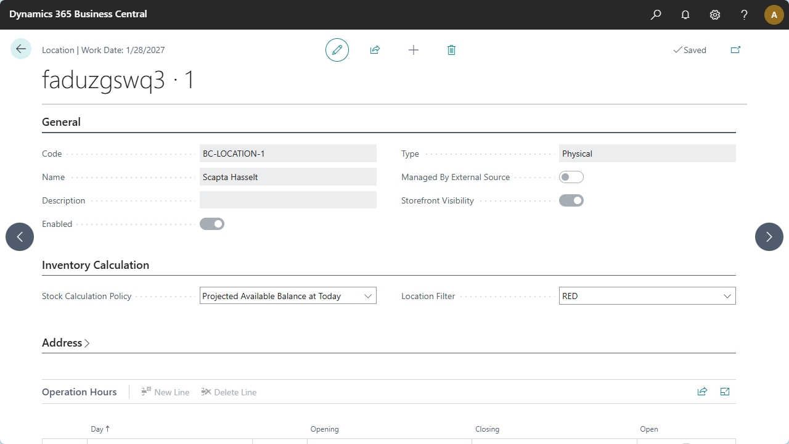Click the share icon in the top toolbar

(x=375, y=50)
